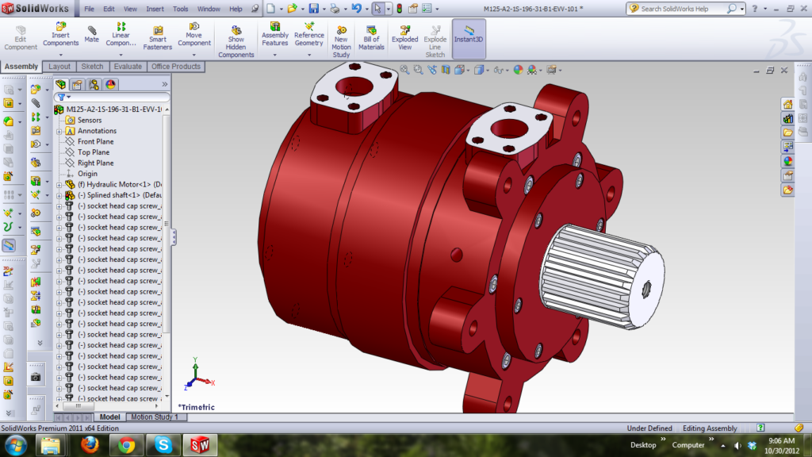This screenshot has width=812, height=457.
Task: Switch to the Motion Study 1 tab
Action: pos(155,417)
